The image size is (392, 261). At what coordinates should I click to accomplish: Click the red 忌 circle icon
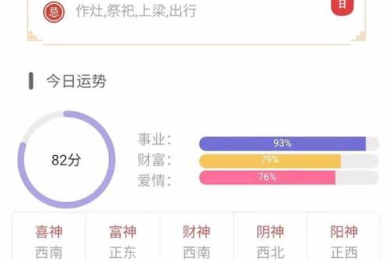click(54, 11)
